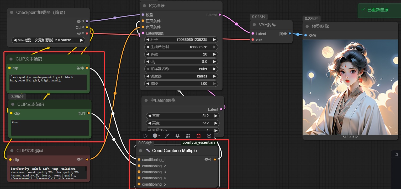Toggle collapse dot on VAE解码 node
401x189 pixels.
pos(254,25)
